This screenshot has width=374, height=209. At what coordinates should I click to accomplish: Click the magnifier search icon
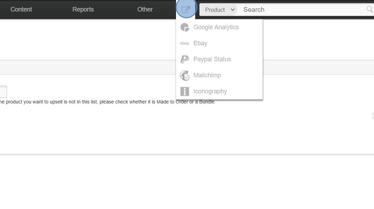(x=370, y=9)
